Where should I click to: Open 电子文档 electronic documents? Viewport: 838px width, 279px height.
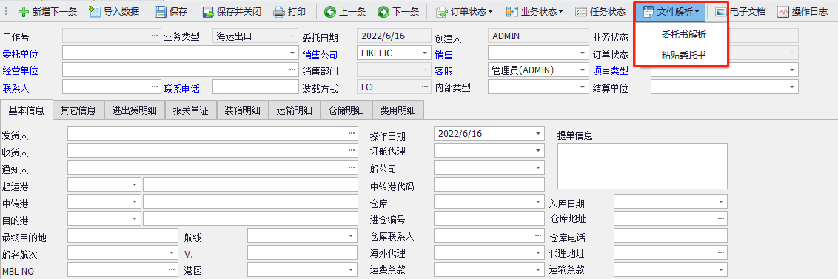coord(741,11)
